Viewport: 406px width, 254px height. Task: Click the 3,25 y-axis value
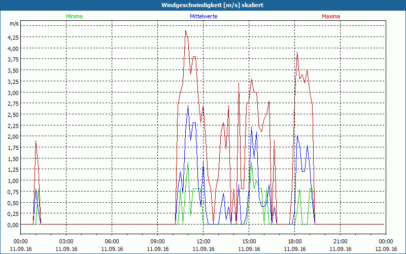click(x=13, y=81)
